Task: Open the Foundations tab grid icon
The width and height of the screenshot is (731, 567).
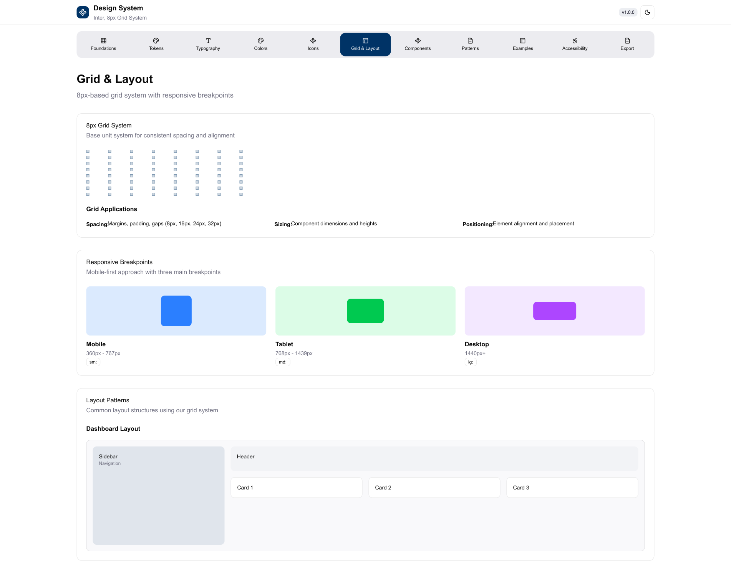Action: (x=103, y=41)
